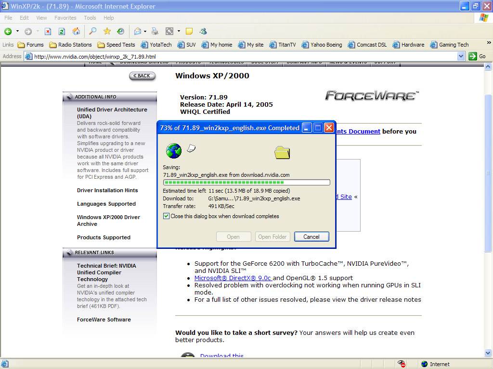
Task: Click the Messenger icon in the toolbar
Action: tap(203, 31)
